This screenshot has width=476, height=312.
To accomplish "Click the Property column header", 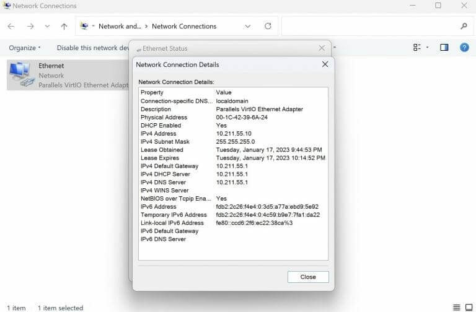I will point(152,92).
